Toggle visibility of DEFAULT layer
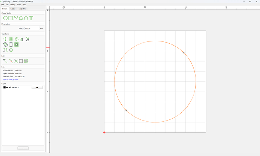The width and height of the screenshot is (260, 156). [x=7, y=87]
